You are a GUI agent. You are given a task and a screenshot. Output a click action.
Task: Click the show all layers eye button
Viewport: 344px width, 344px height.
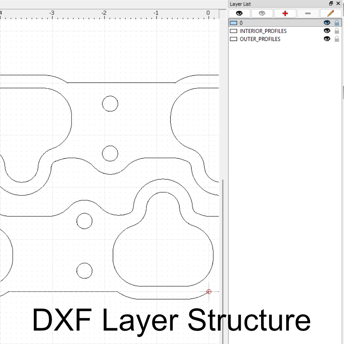[x=239, y=13]
